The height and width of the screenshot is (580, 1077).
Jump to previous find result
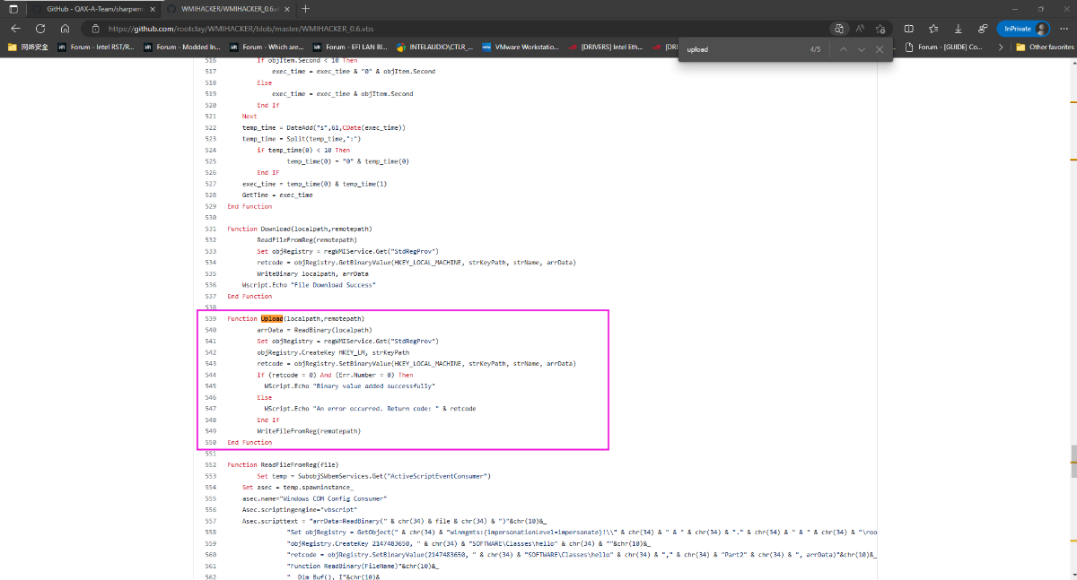pyautogui.click(x=843, y=49)
